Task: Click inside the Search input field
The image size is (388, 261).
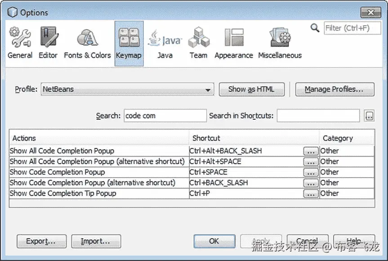Action: (x=165, y=116)
